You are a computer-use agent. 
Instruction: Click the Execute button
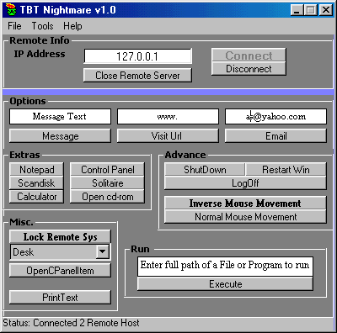(225, 284)
